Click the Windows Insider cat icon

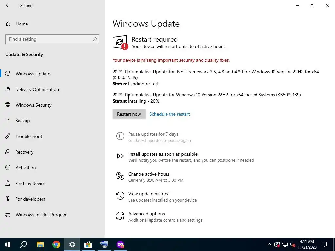point(8,214)
